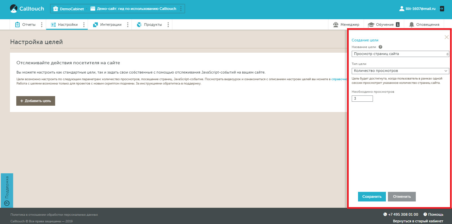Expand the three-dot menu of demo site selector

point(181,9)
